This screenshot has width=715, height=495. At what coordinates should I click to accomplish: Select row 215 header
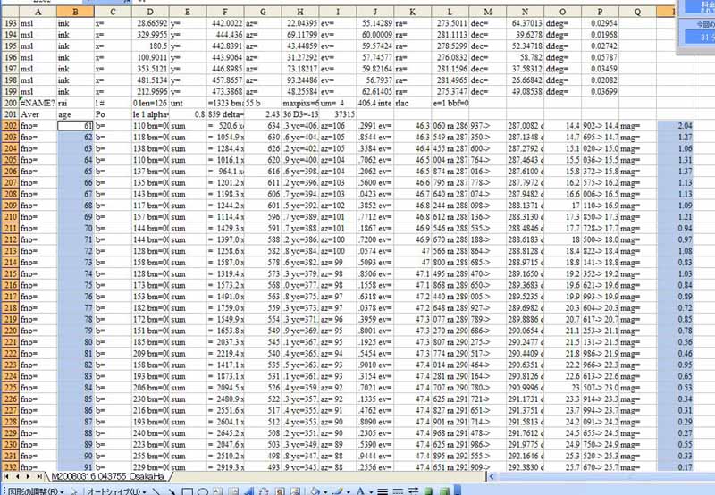pos(10,274)
